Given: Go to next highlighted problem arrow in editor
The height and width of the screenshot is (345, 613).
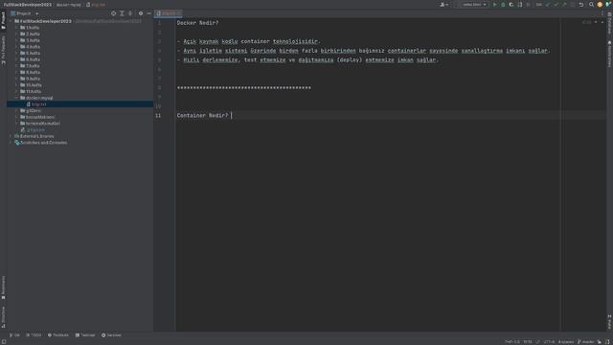Looking at the screenshot, I should pos(602,22).
